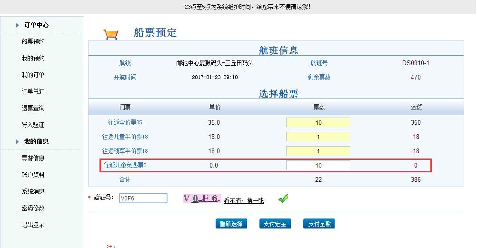
Task: Click the 剩余票数 label
Action: point(319,77)
